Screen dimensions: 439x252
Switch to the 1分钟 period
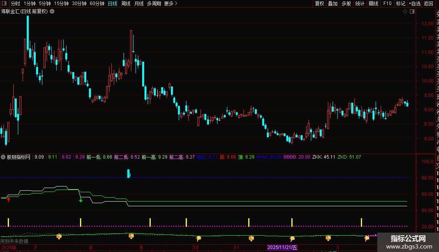[x=30, y=3]
